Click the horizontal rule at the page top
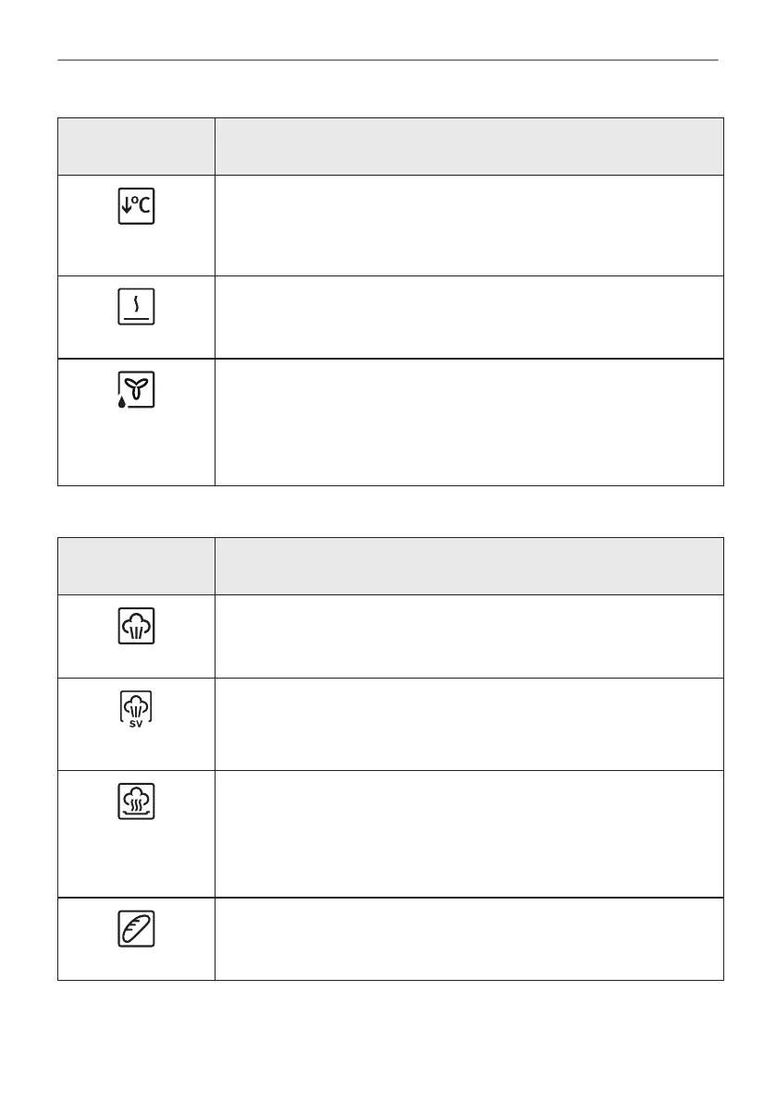The image size is (776, 1101). coord(388,61)
